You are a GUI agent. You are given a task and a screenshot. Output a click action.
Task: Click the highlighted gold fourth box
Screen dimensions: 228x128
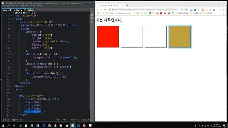(180, 37)
